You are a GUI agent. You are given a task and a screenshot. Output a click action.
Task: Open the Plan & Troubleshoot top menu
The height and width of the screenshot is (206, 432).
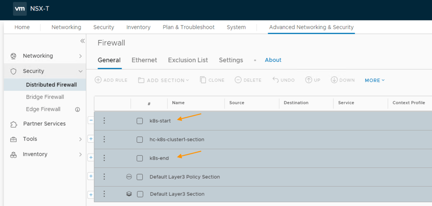click(x=188, y=27)
